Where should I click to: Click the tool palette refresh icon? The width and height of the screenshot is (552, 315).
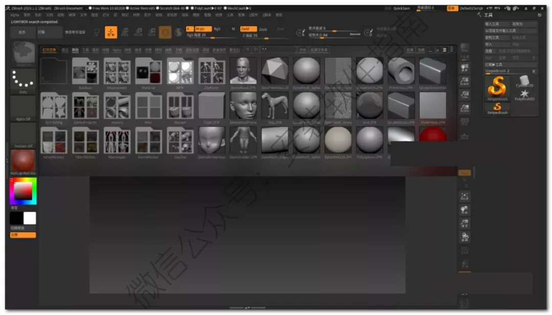539,15
